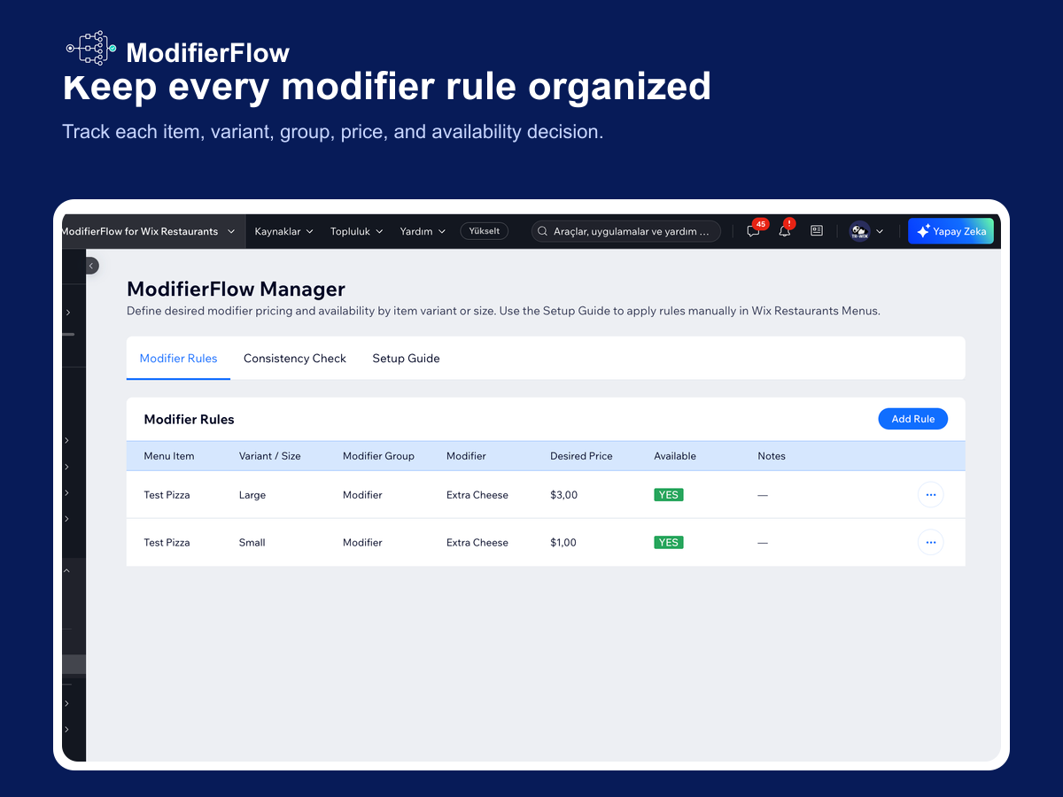The width and height of the screenshot is (1063, 797).
Task: Open the account avatar menu
Action: coord(859,231)
